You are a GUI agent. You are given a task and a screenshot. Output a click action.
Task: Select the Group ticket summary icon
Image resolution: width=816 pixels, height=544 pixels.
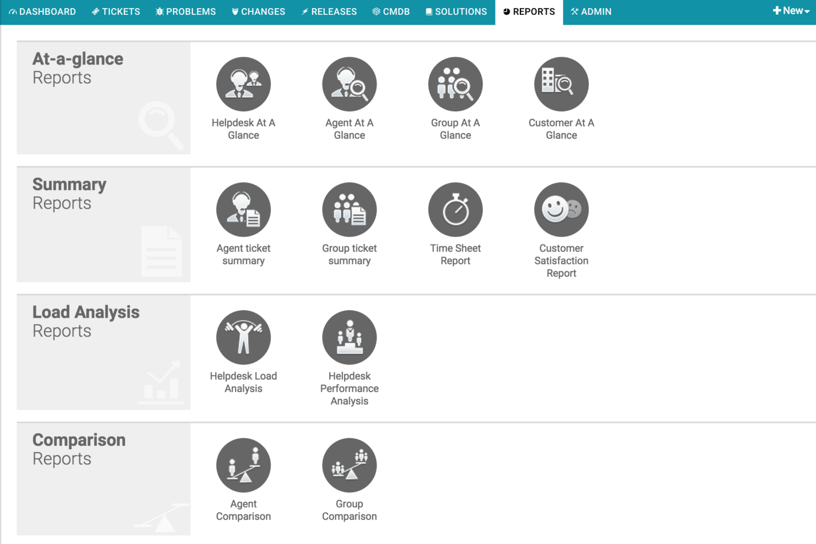point(349,210)
